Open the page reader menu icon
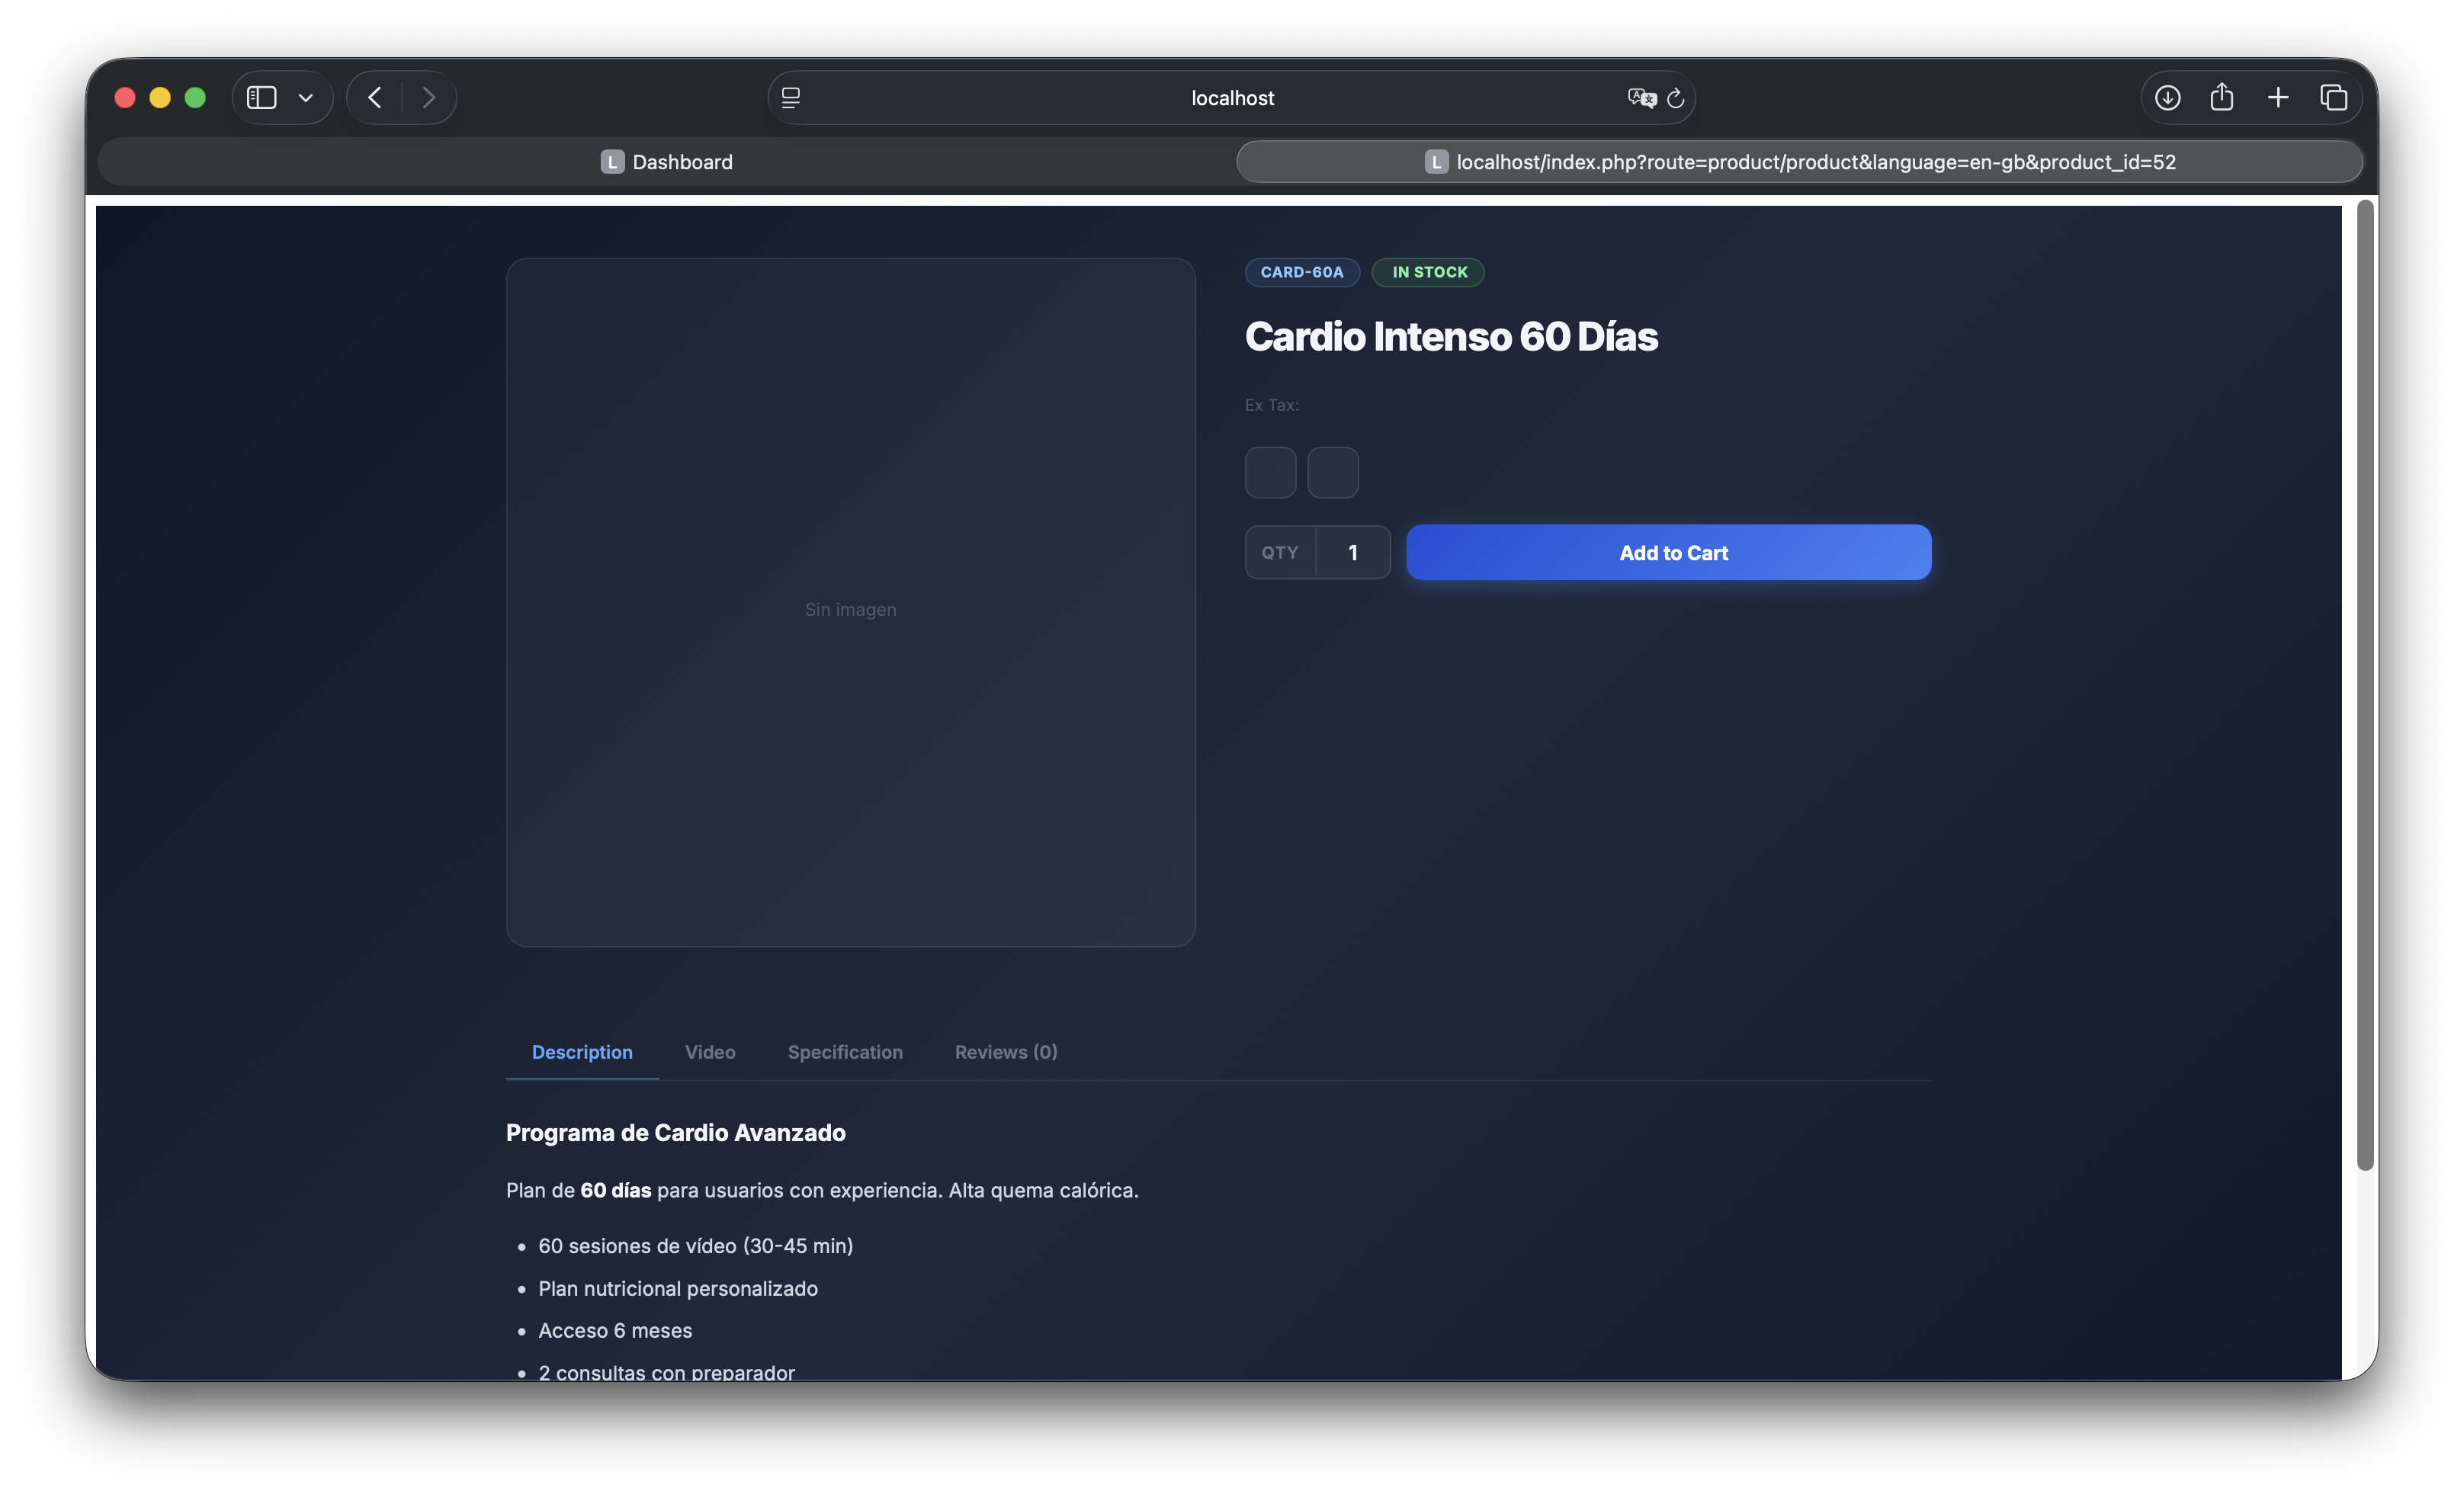Image resolution: width=2464 pixels, height=1494 pixels. 791,97
